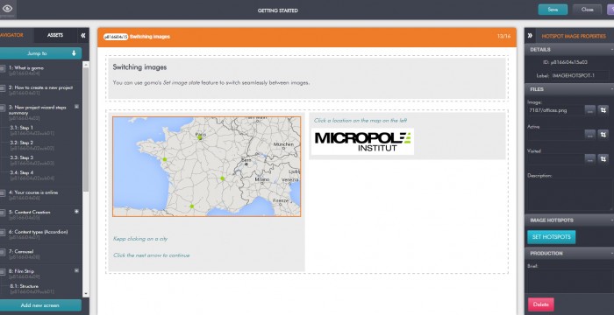Click the Brief text area
Screen dimensions: 614x315
[x=569, y=280]
